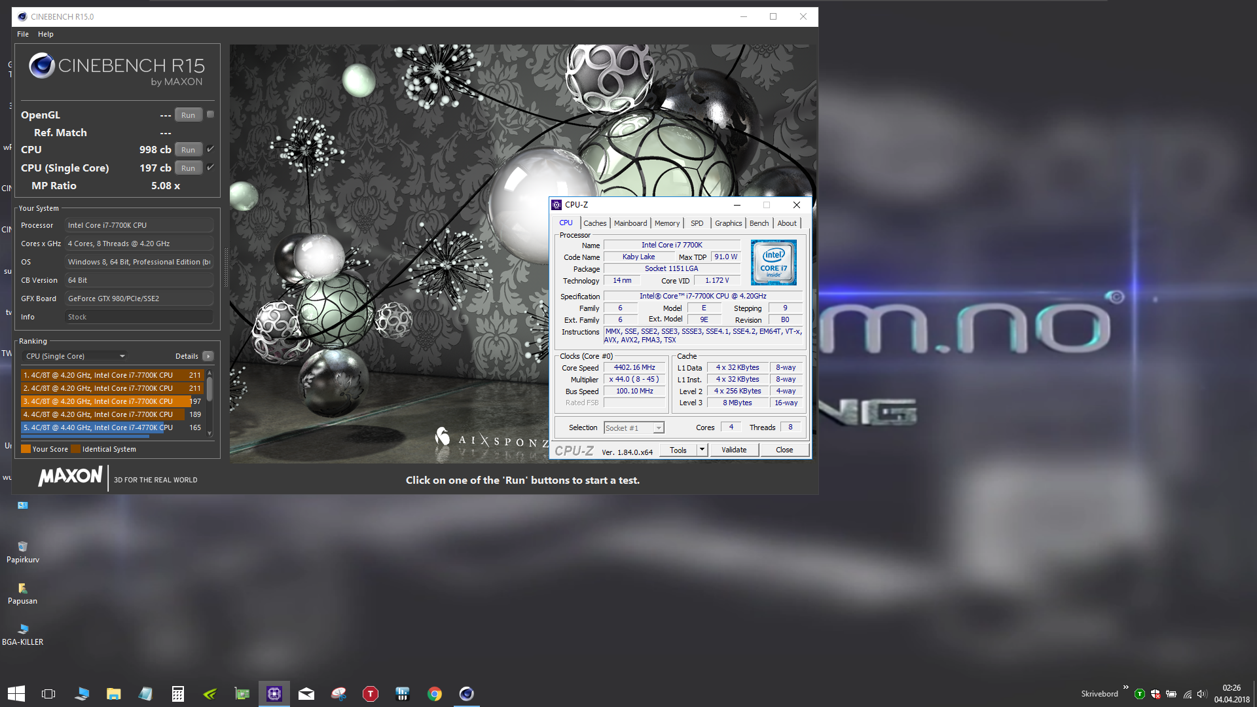Click the Processor field Intel Core i7-7700K
The image size is (1257, 707).
(139, 225)
